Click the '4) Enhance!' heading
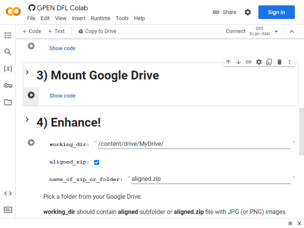 point(68,122)
